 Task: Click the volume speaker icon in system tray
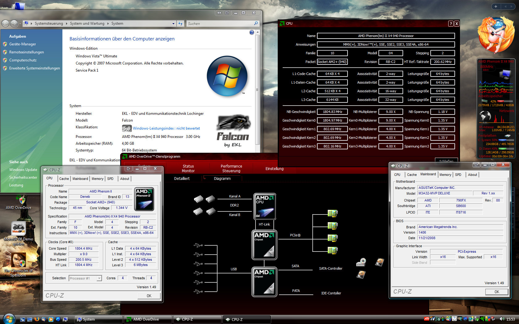[x=501, y=319]
